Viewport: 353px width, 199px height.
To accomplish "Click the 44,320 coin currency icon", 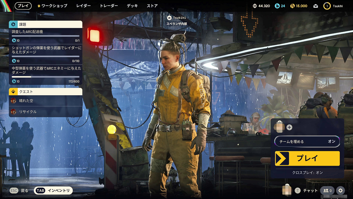I will pos(255,6).
